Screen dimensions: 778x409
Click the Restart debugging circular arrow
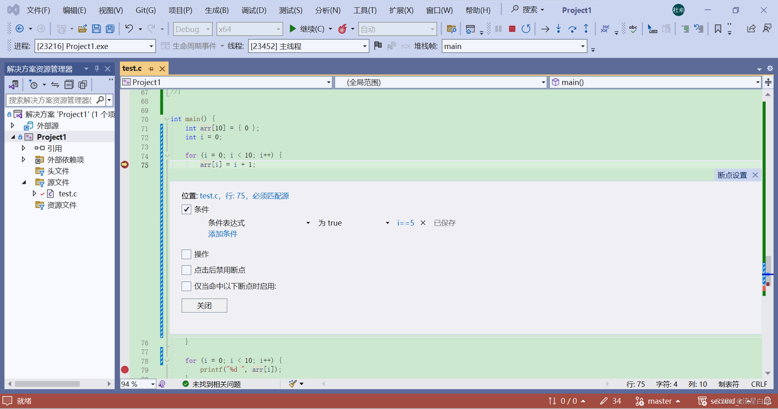tap(526, 29)
